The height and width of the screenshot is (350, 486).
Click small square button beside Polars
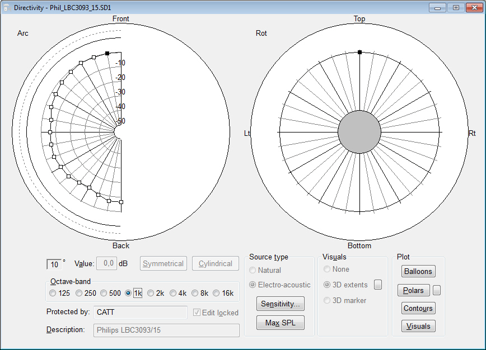click(x=437, y=290)
